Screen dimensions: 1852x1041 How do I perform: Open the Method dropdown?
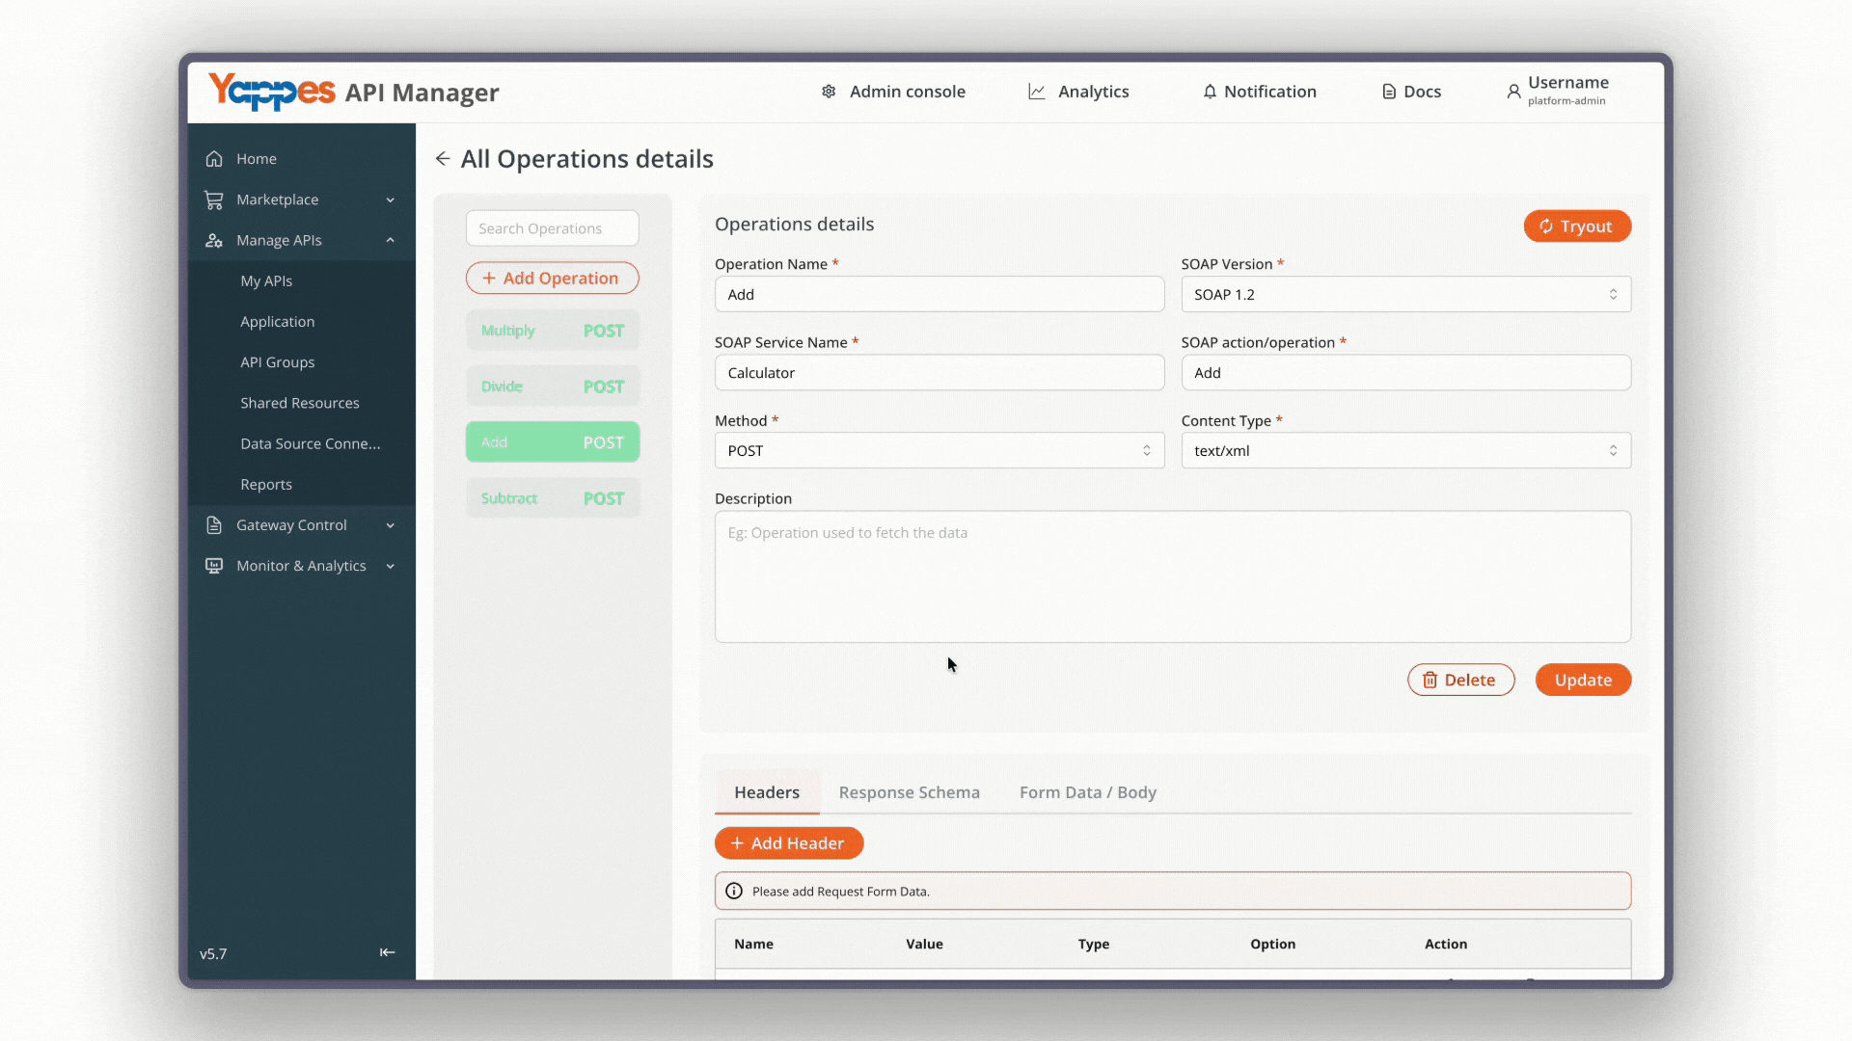(x=940, y=450)
